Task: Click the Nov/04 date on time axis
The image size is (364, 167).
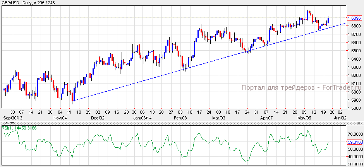Action: click(61, 118)
